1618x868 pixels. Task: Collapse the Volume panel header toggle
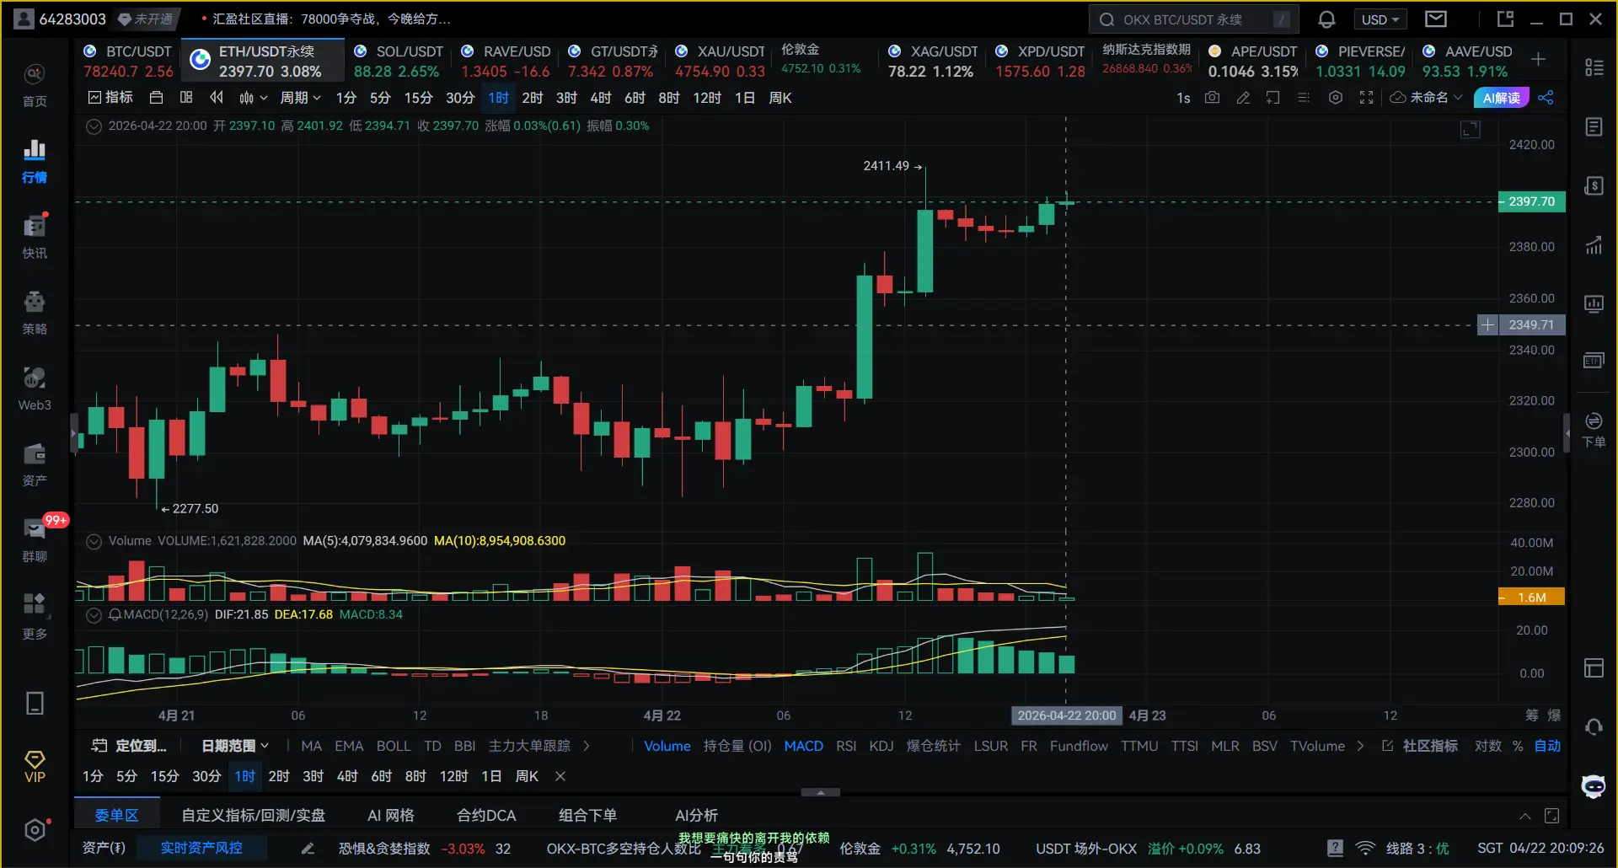pyautogui.click(x=94, y=541)
